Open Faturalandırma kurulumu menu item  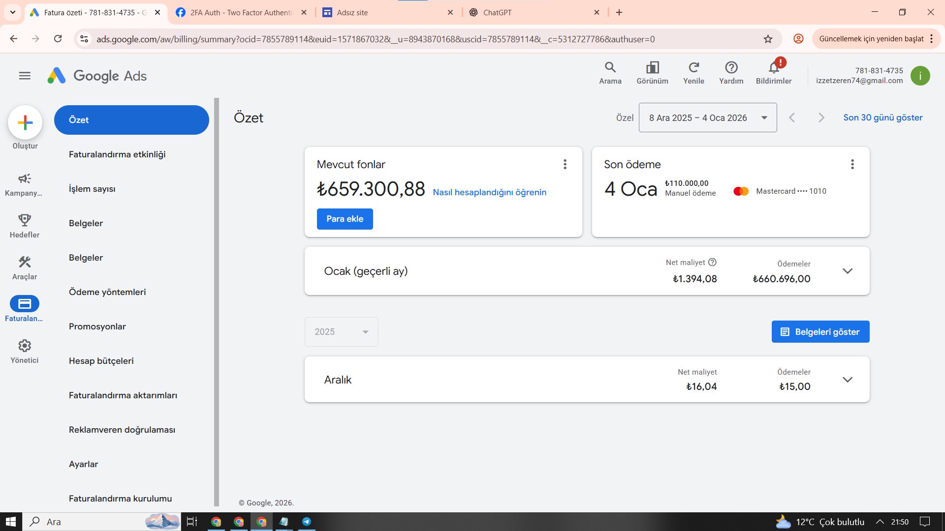(x=121, y=499)
